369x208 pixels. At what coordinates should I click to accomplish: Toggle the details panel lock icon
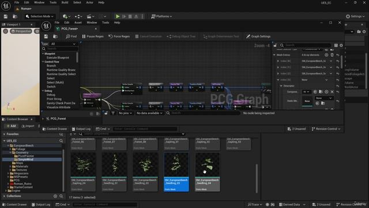point(275,45)
